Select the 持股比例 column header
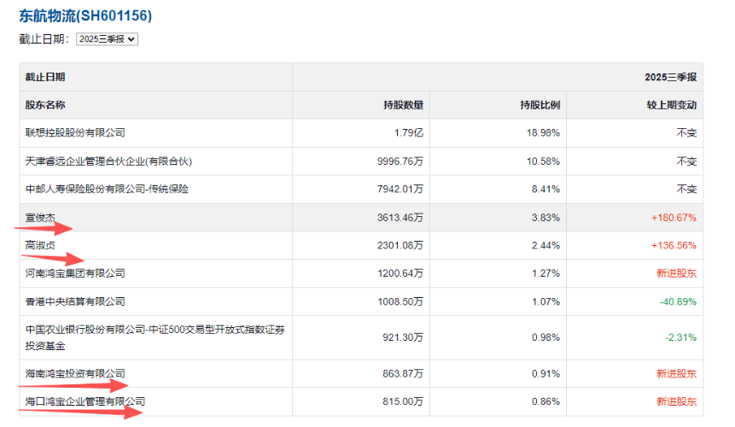Image resolution: width=735 pixels, height=427 pixels. point(540,105)
